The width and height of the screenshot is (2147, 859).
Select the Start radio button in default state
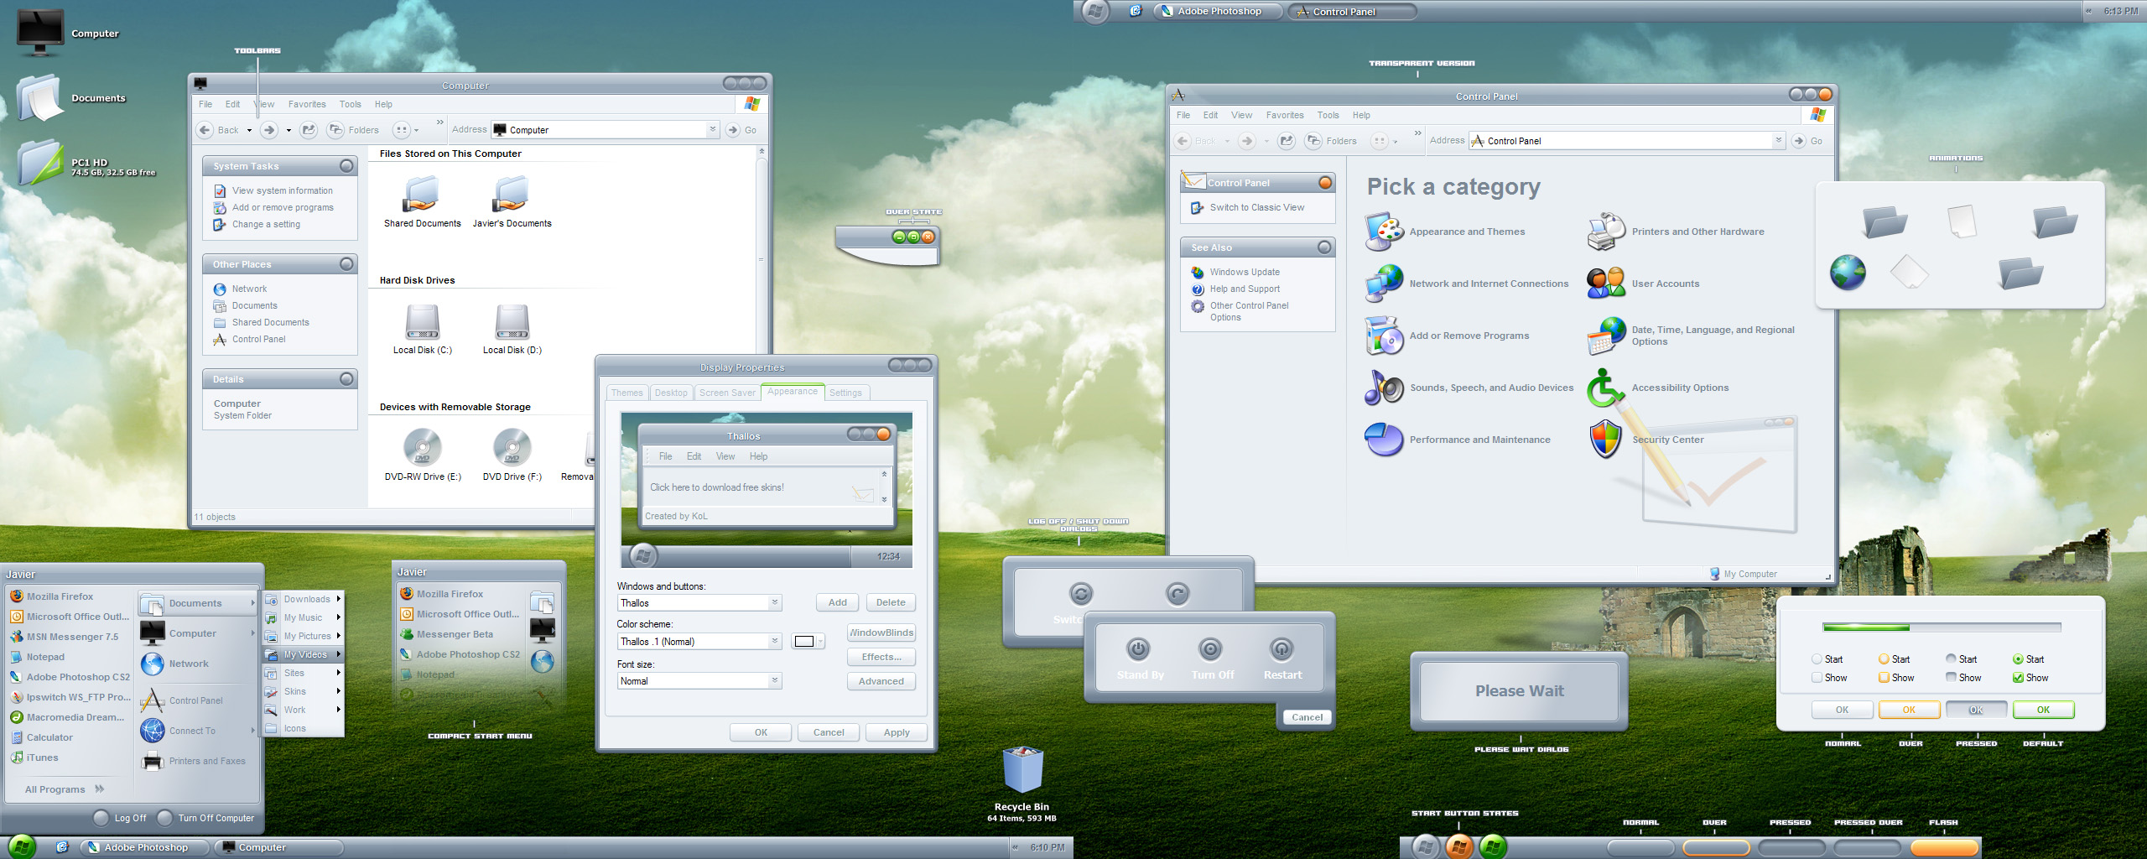pos(2018,659)
